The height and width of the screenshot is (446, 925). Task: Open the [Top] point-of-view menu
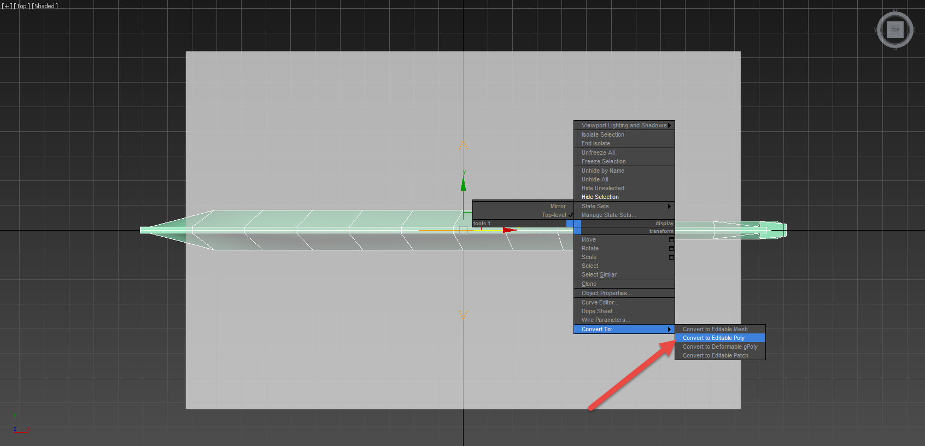(22, 6)
